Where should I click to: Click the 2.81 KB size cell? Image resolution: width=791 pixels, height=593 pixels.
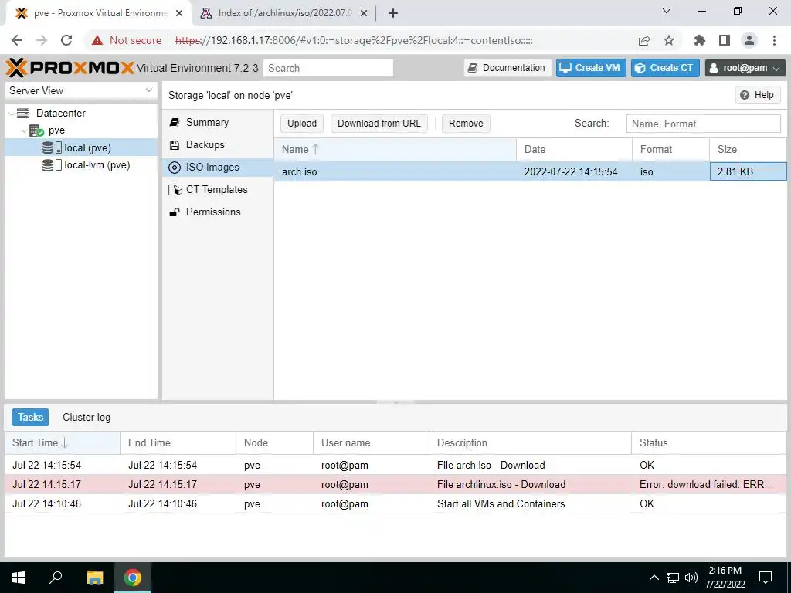748,171
